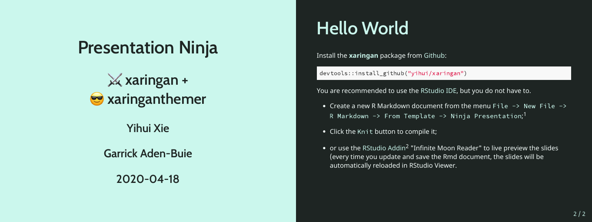Click the xaringanthemer subtitle text
Screen dimensions: 592x222
pos(156,99)
